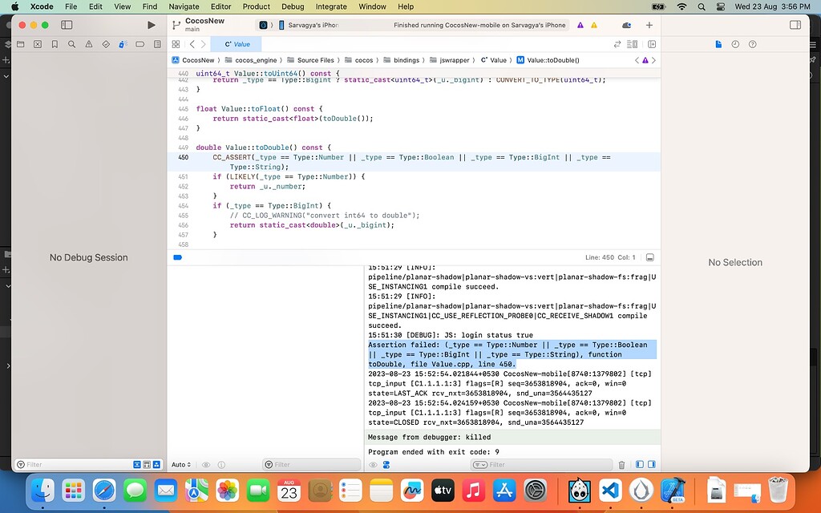821x513 pixels.
Task: Click Sarvagya's iPhone run destination
Action: point(313,26)
